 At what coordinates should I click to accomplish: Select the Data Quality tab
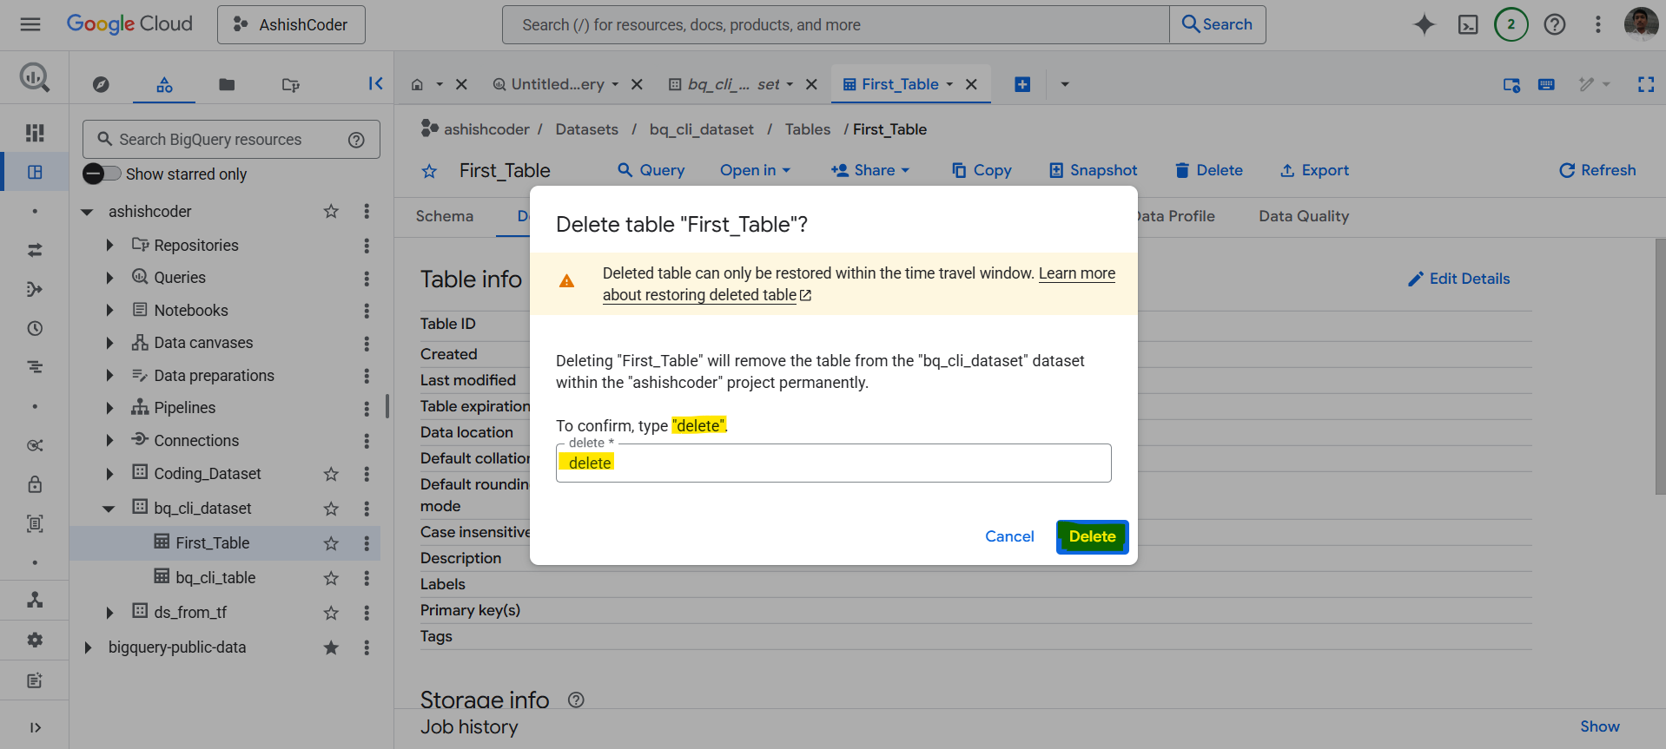coord(1304,216)
